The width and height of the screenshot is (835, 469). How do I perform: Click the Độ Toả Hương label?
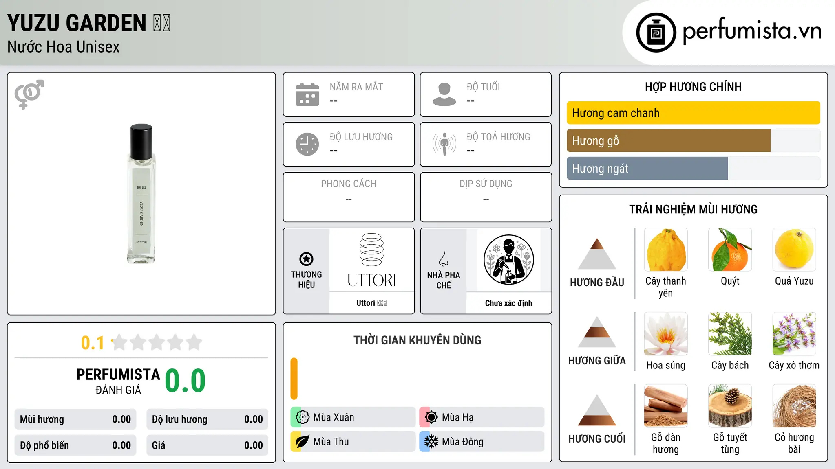498,137
